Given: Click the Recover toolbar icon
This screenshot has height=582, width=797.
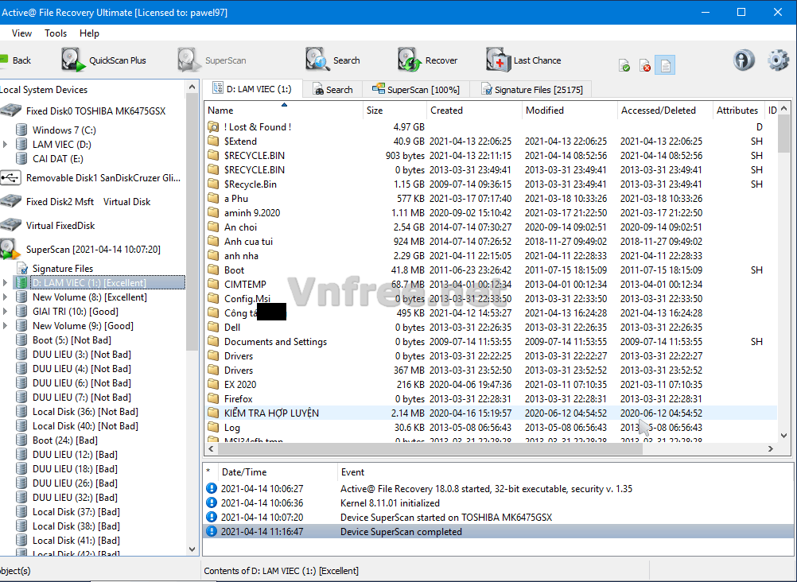Looking at the screenshot, I should (410, 60).
